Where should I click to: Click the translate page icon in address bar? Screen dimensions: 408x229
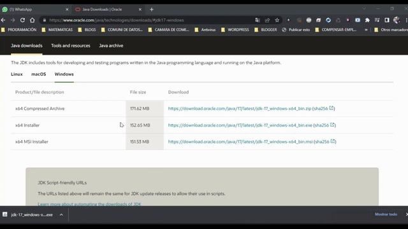point(258,20)
